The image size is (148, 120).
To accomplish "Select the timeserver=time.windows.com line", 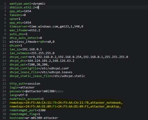I will click(46, 26).
